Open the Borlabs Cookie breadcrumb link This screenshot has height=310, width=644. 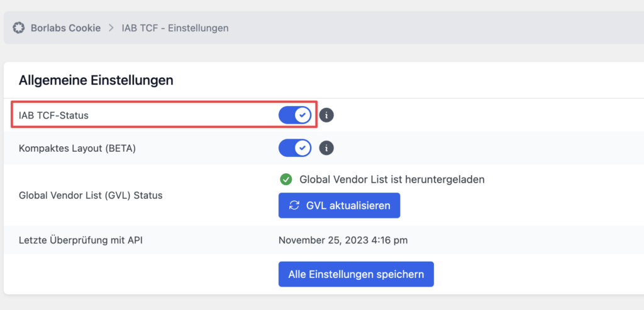pos(65,28)
